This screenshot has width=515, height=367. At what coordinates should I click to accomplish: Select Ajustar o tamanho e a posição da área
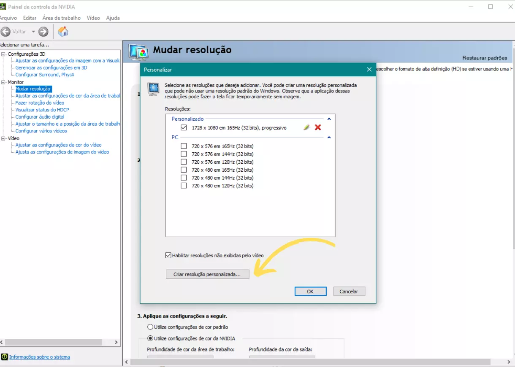point(68,124)
